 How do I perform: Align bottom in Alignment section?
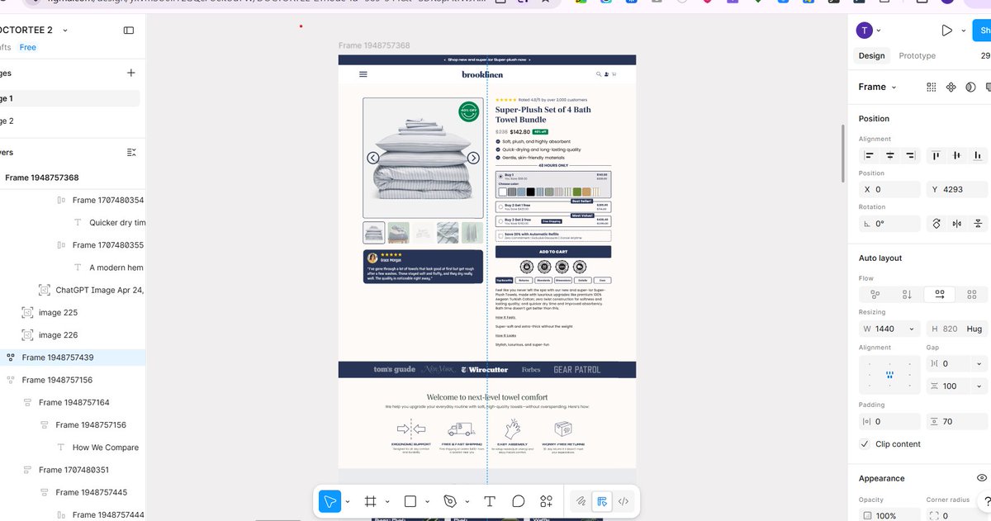978,155
